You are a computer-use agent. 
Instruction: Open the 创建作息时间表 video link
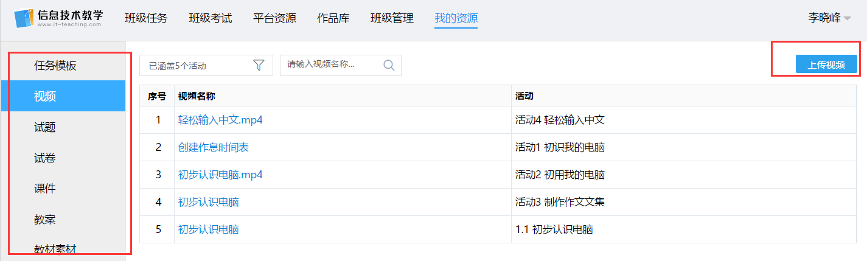click(x=214, y=147)
